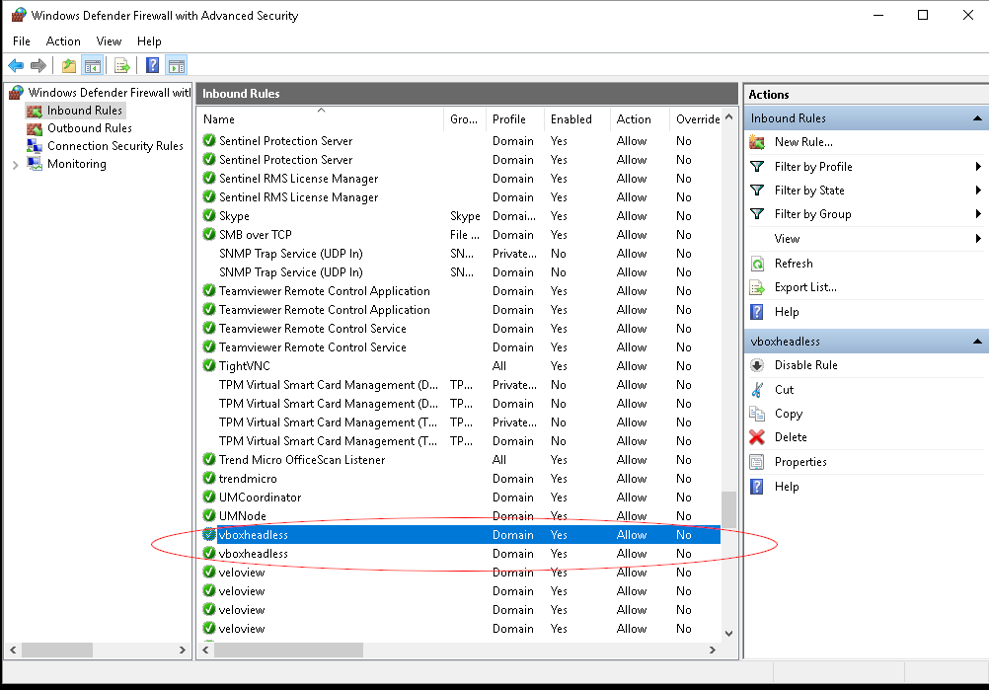The width and height of the screenshot is (989, 690).
Task: Open the Filter by Group submenu arrow
Action: pos(977,214)
